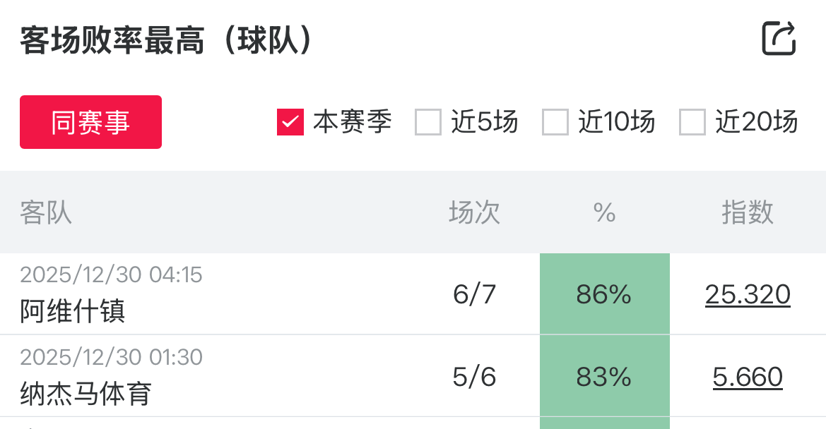Click the share icon at top right
This screenshot has width=826, height=429.
[x=779, y=39]
